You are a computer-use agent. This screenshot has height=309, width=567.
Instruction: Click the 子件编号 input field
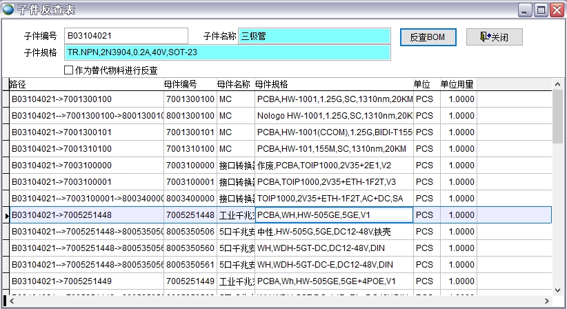(x=126, y=36)
